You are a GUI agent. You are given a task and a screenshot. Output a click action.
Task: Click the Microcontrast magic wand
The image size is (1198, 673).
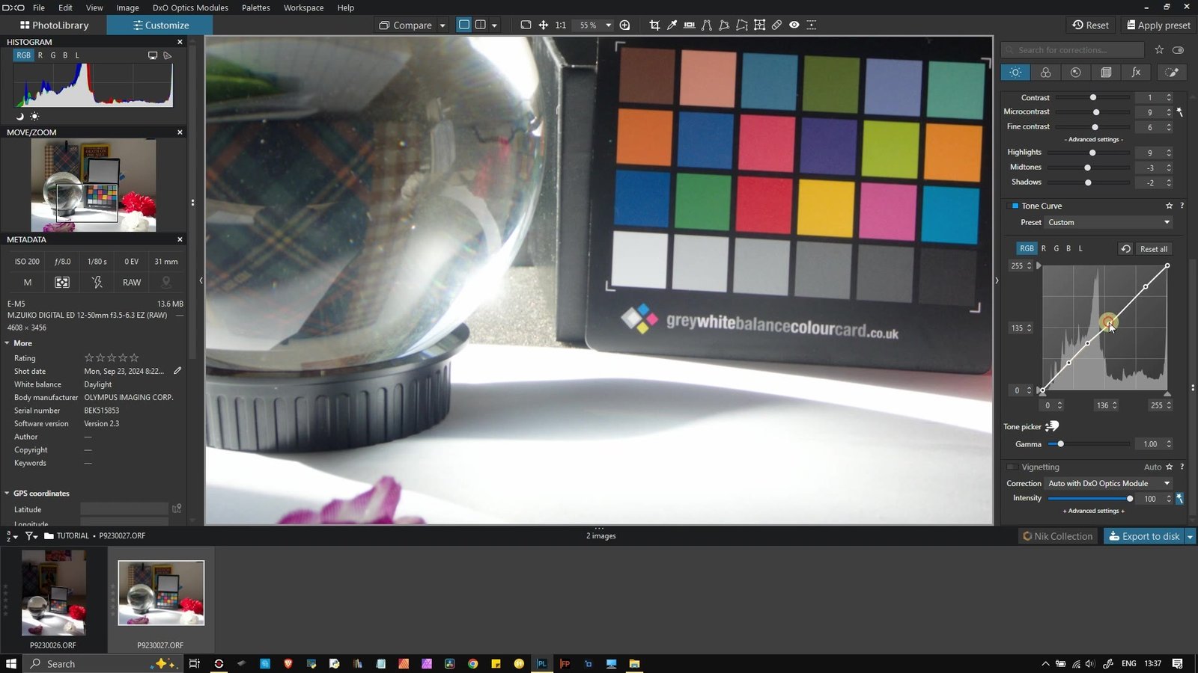click(1179, 112)
